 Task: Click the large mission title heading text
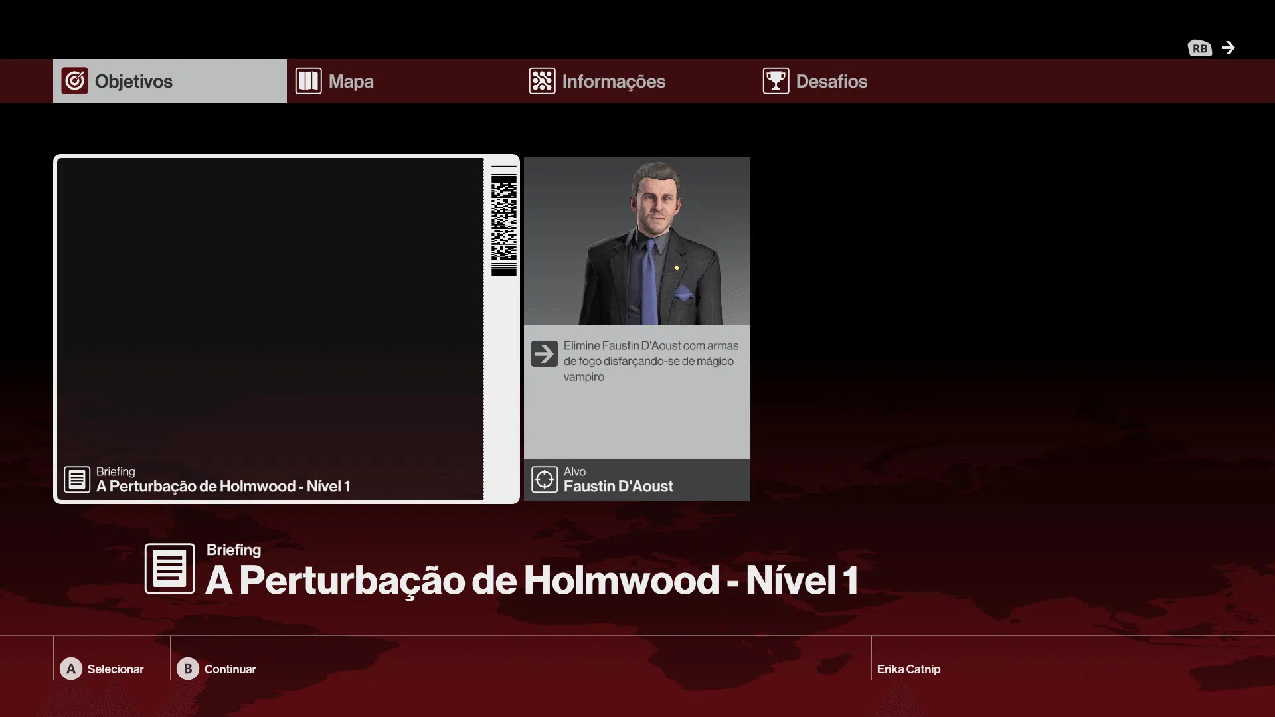coord(531,580)
